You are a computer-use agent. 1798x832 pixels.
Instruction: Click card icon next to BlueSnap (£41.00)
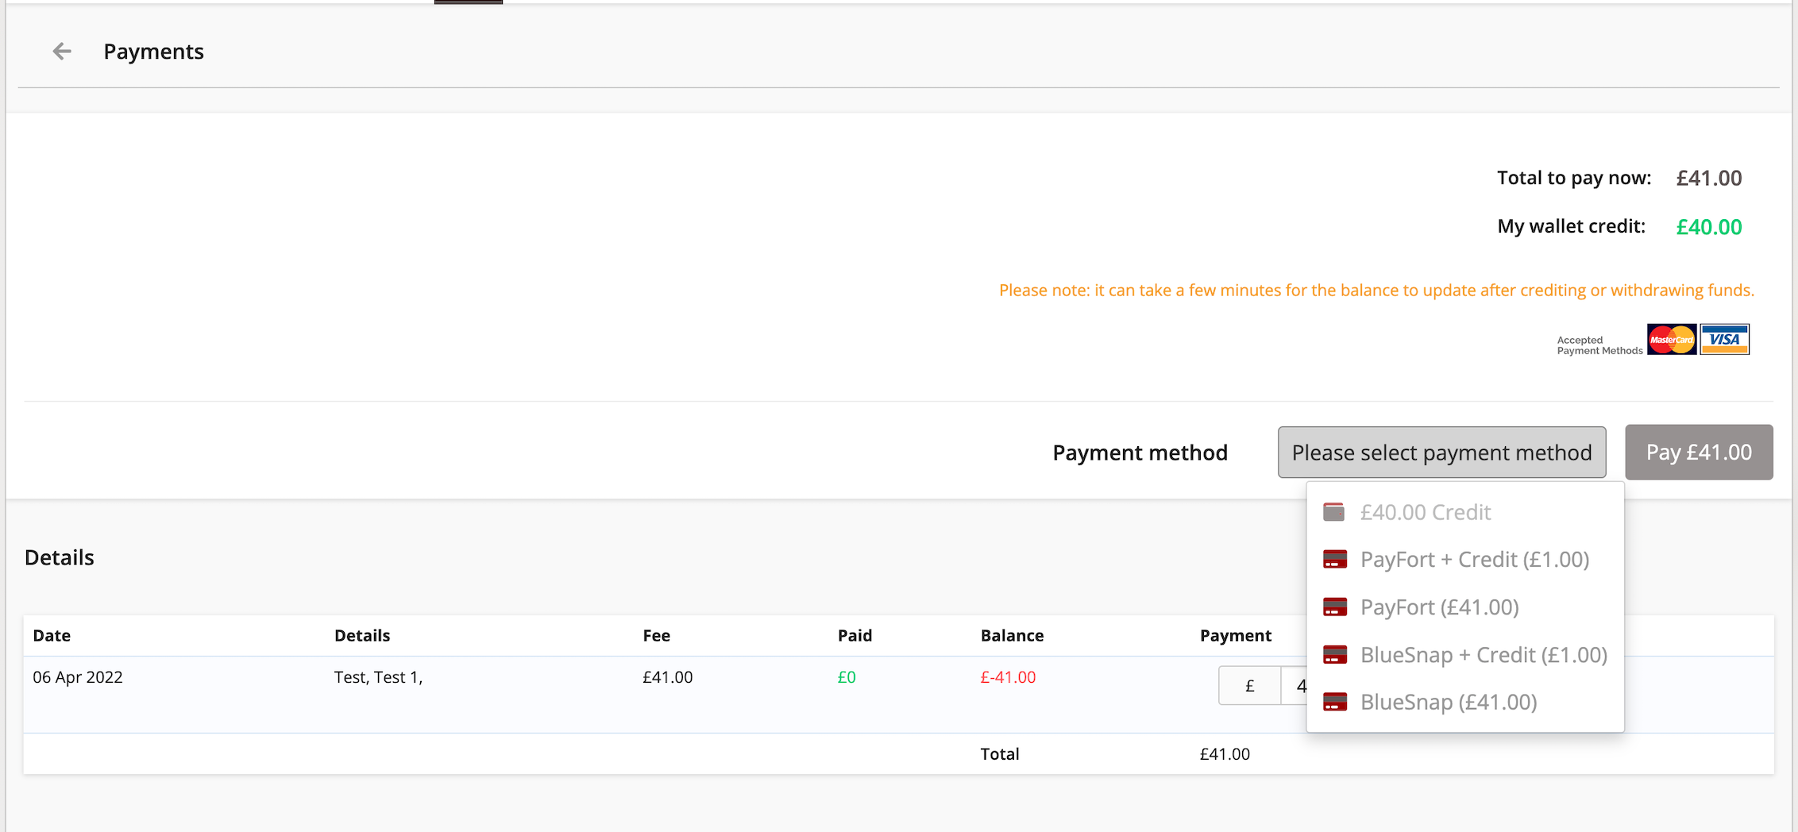(1334, 703)
